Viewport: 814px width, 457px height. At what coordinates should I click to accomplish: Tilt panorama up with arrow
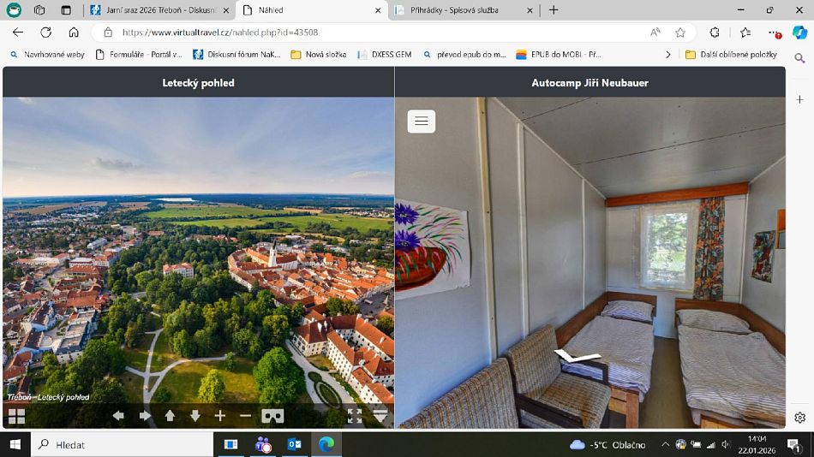pyautogui.click(x=170, y=416)
